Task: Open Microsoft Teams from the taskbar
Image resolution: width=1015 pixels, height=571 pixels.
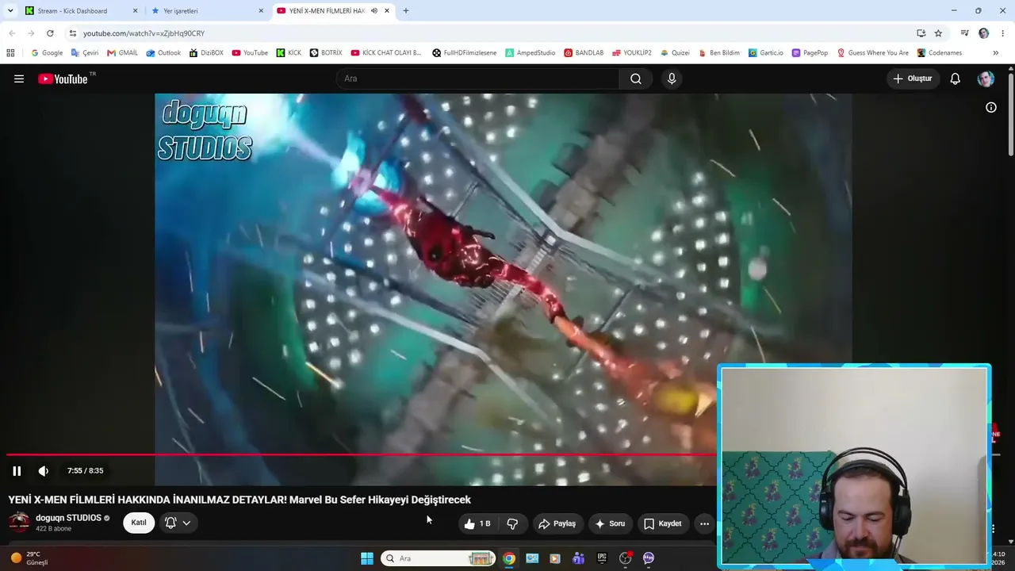Action: 578,558
